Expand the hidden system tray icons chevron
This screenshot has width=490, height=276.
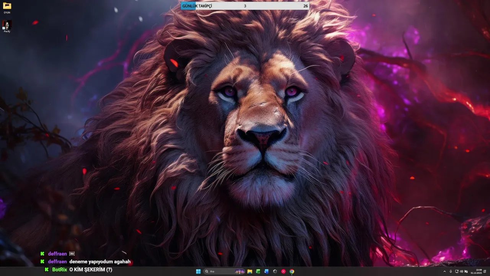coord(444,271)
